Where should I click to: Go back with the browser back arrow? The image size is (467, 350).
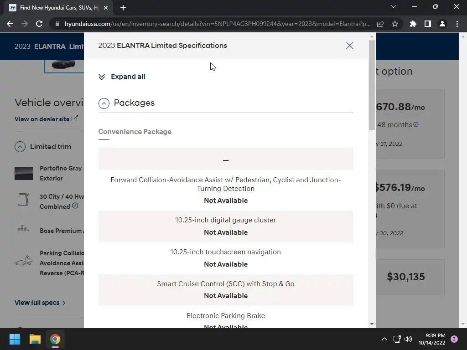pos(10,24)
